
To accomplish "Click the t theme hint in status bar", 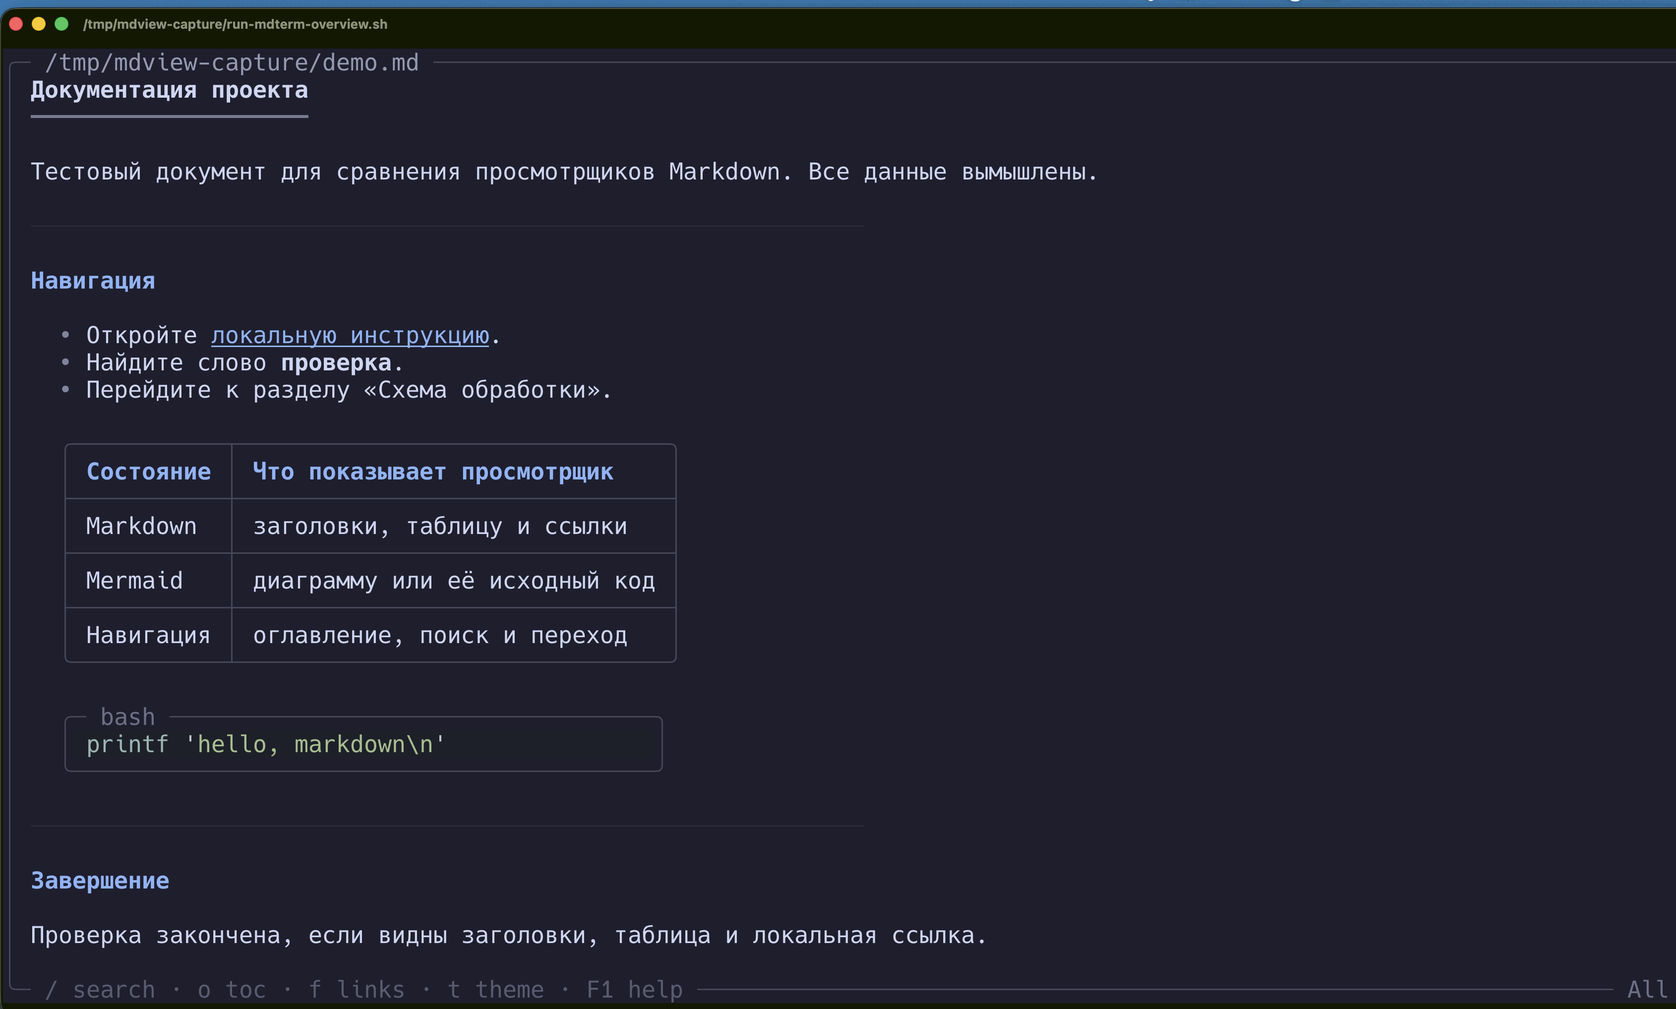I will coord(495,990).
